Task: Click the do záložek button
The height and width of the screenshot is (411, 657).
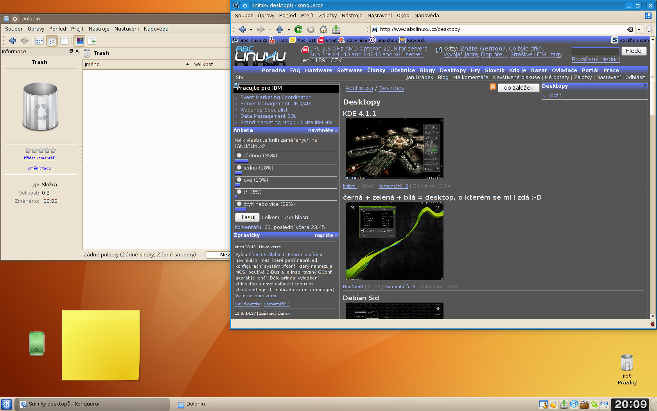Action: point(519,88)
